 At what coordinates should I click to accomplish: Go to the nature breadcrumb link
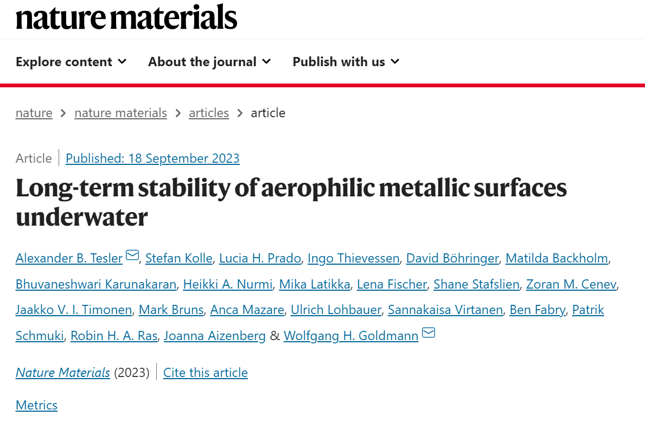[34, 113]
